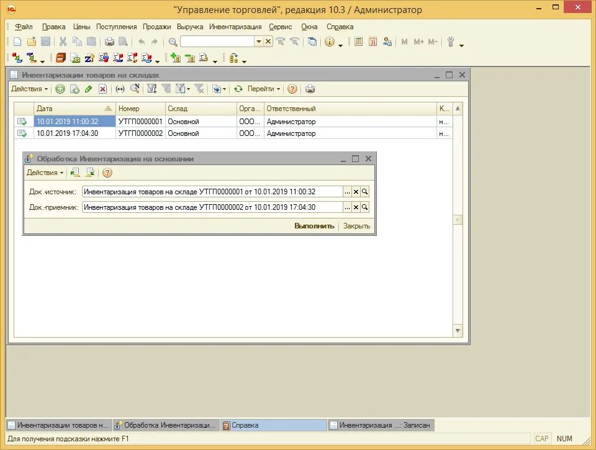Clear Док.-приемник field with its X button
The image size is (596, 450).
[x=356, y=207]
